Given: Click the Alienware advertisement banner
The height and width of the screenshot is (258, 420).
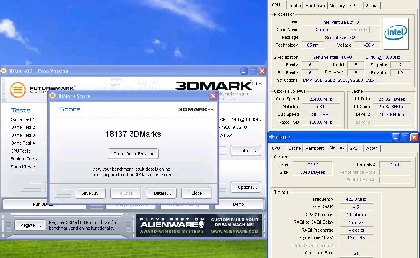Looking at the screenshot, I should 199,225.
